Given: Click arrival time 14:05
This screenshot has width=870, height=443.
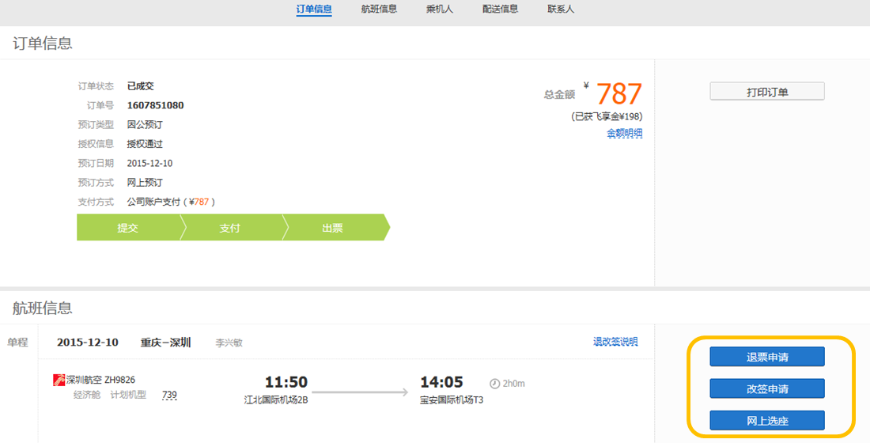Looking at the screenshot, I should (441, 383).
